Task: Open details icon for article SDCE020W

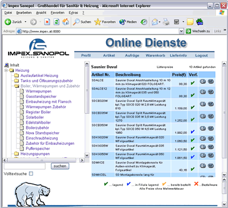Action: [x=203, y=104]
